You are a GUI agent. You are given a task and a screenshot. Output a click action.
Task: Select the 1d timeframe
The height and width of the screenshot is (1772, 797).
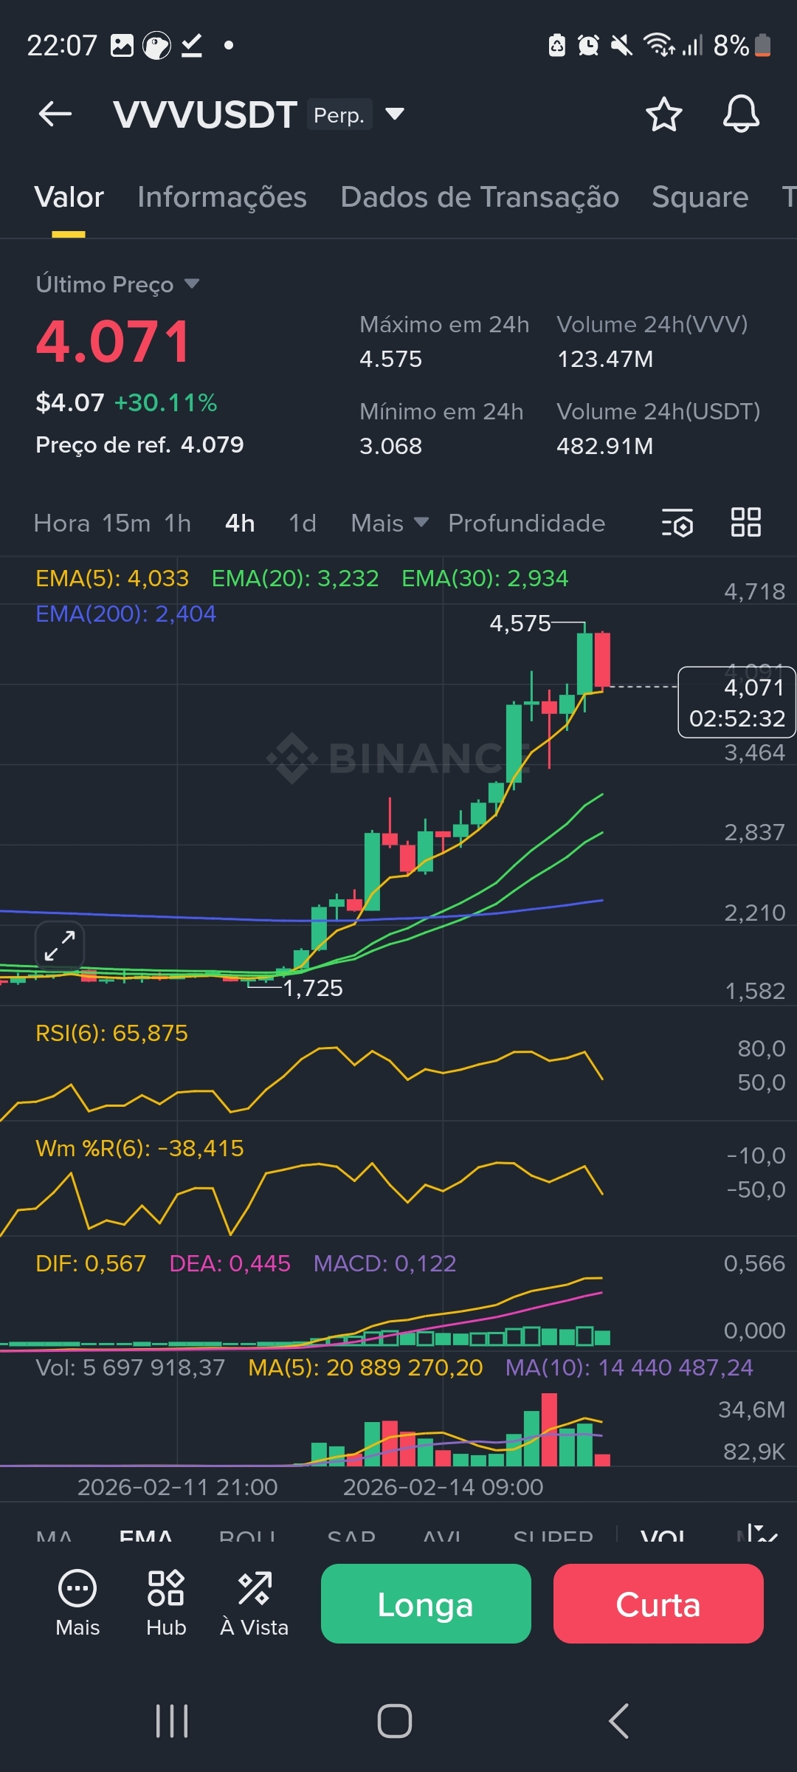(x=303, y=523)
